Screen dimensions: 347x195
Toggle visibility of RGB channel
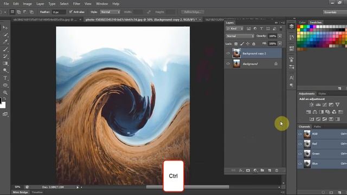[300, 134]
